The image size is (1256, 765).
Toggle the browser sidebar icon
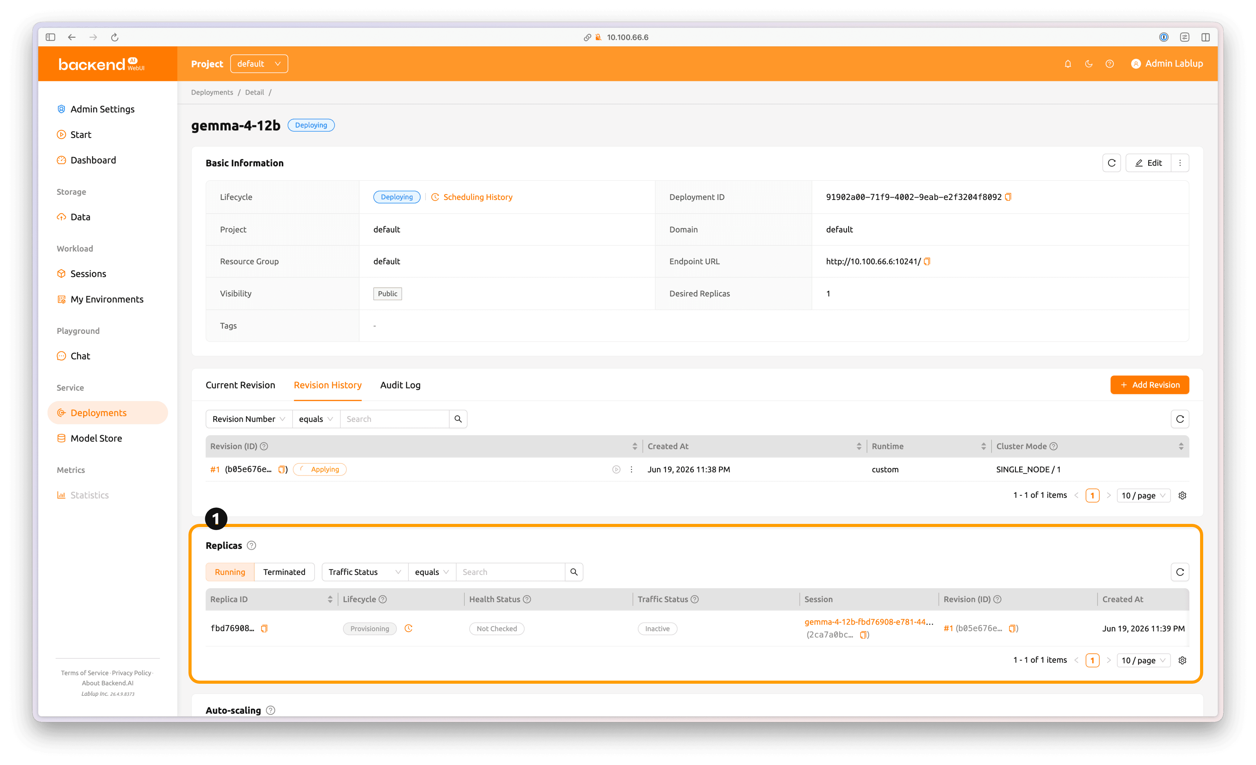coord(50,37)
